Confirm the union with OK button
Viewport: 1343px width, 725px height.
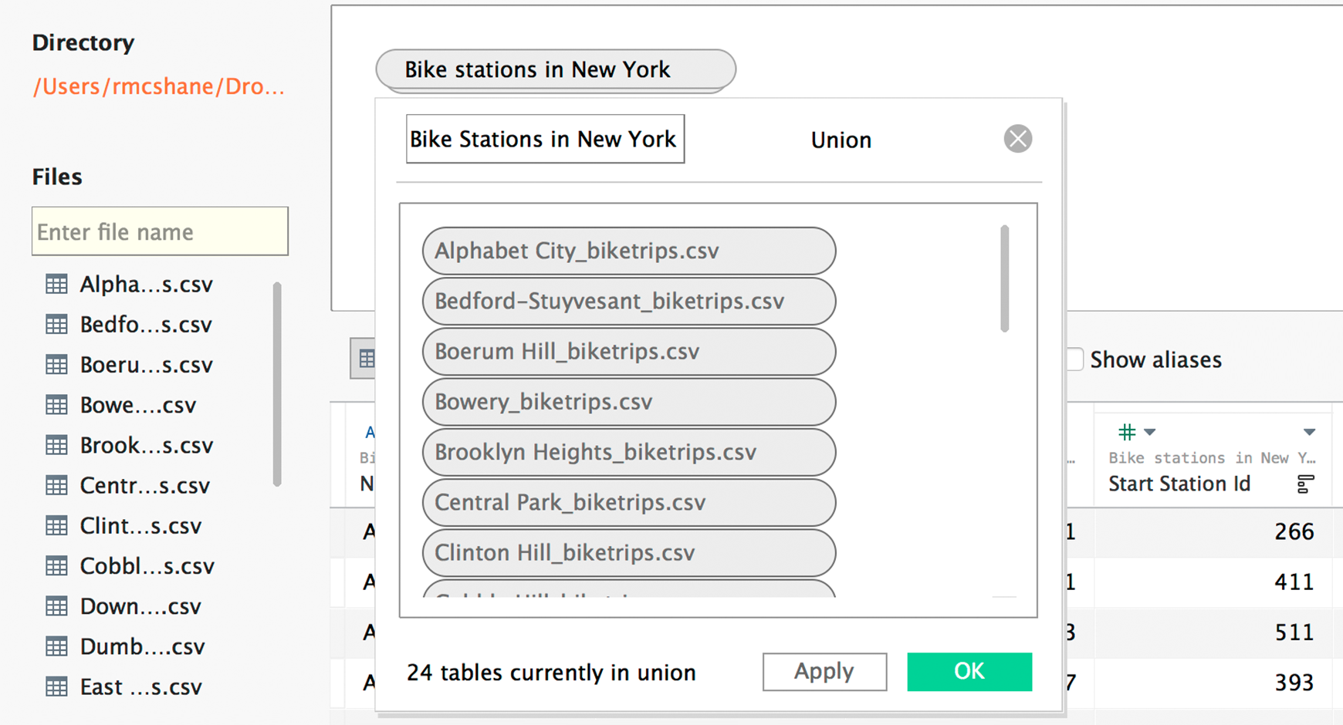[969, 672]
